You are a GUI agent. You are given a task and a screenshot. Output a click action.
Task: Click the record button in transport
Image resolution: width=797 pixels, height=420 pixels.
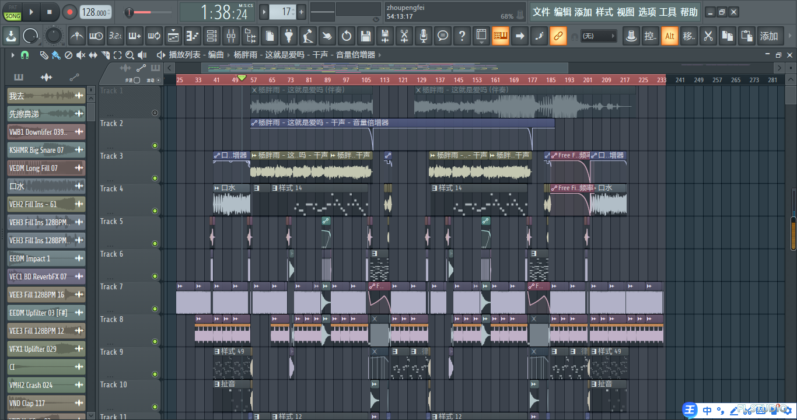tap(69, 12)
